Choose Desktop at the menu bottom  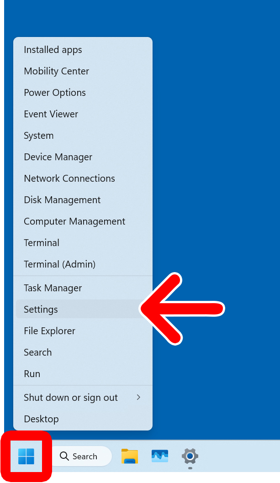[41, 419]
